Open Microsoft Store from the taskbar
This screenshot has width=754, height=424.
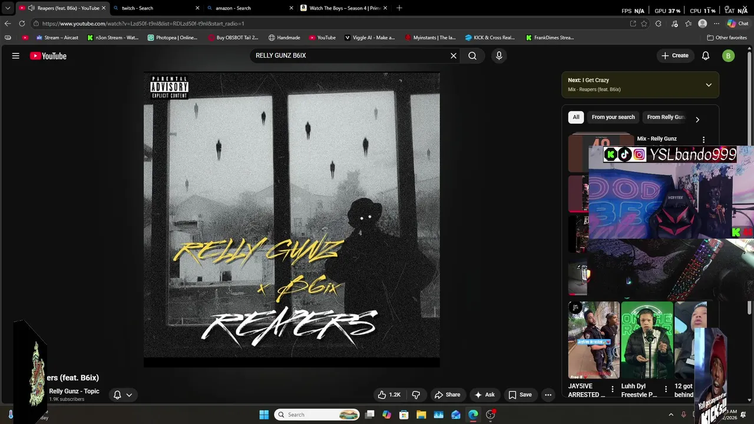[x=404, y=415]
